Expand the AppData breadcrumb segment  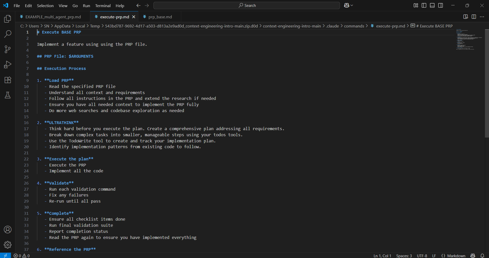pyautogui.click(x=62, y=26)
